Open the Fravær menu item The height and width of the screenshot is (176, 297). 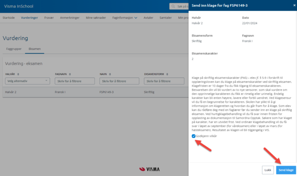(x=49, y=17)
